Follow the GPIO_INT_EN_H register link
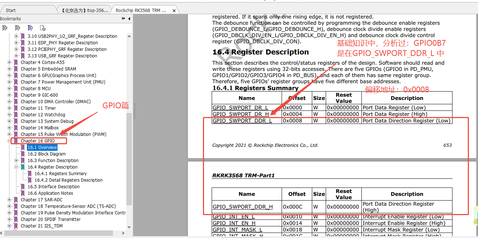The image size is (478, 238). 234,223
